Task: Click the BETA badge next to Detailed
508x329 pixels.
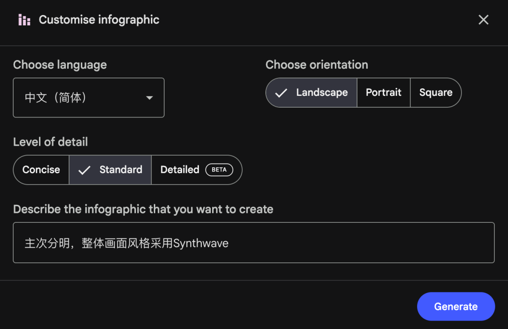Action: pyautogui.click(x=219, y=170)
